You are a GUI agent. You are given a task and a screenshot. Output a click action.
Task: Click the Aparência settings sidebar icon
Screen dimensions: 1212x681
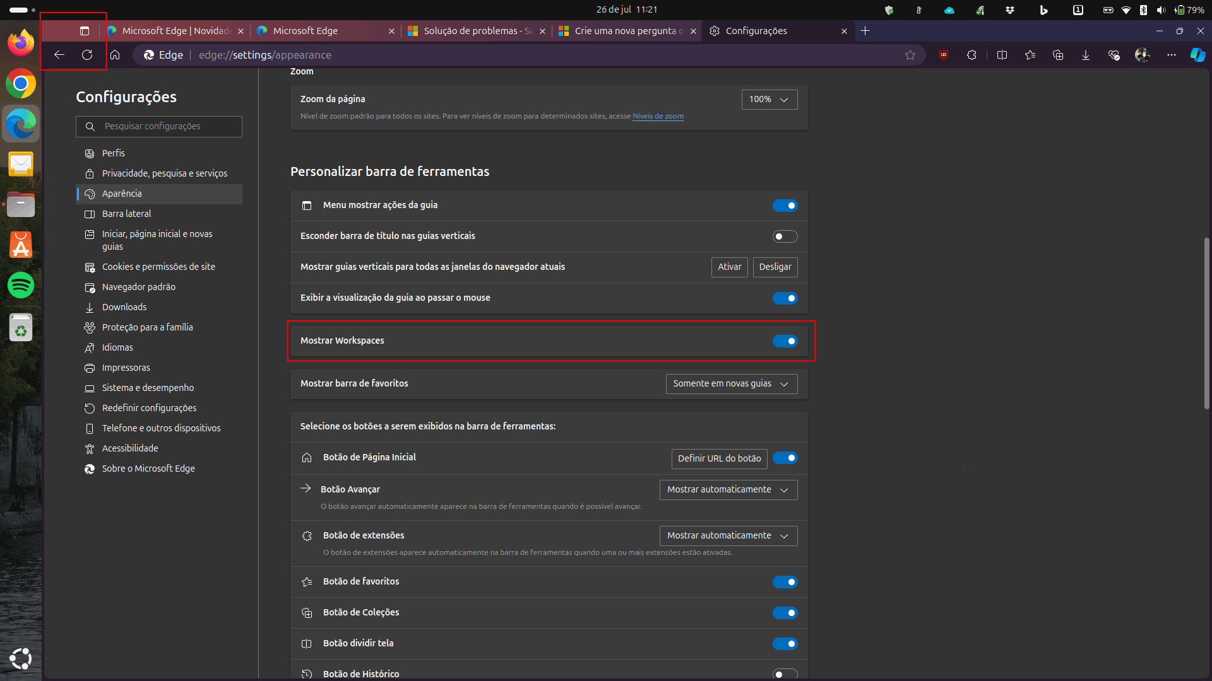pos(89,193)
